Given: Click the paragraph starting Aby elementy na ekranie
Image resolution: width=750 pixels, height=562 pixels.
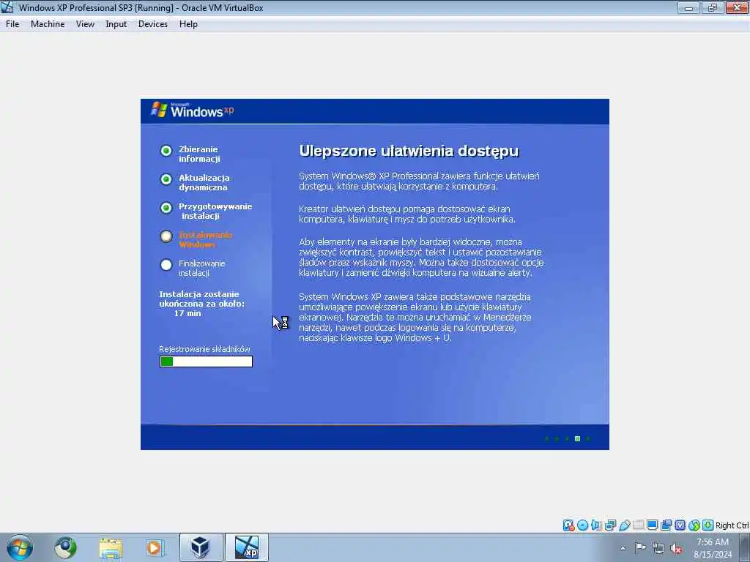Looking at the screenshot, I should pyautogui.click(x=421, y=257).
